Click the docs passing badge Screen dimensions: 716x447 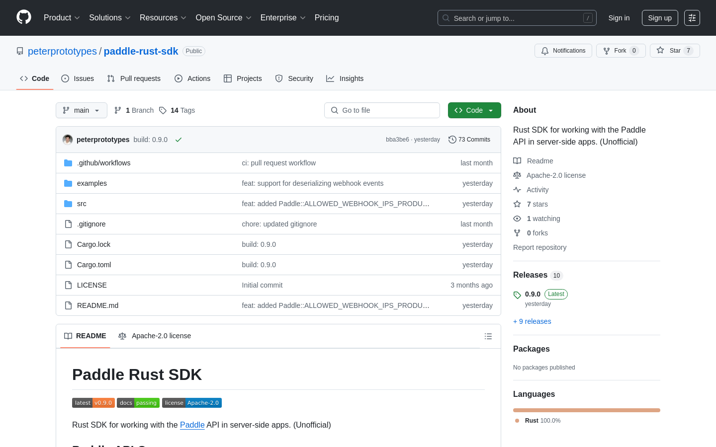pos(138,403)
